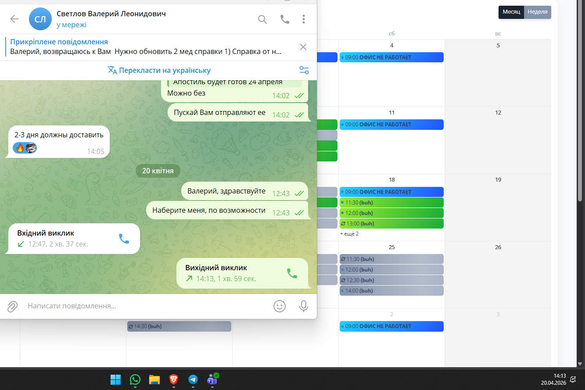Open the Windows Start menu
Viewport: 585px width, 390px height.
(x=116, y=379)
